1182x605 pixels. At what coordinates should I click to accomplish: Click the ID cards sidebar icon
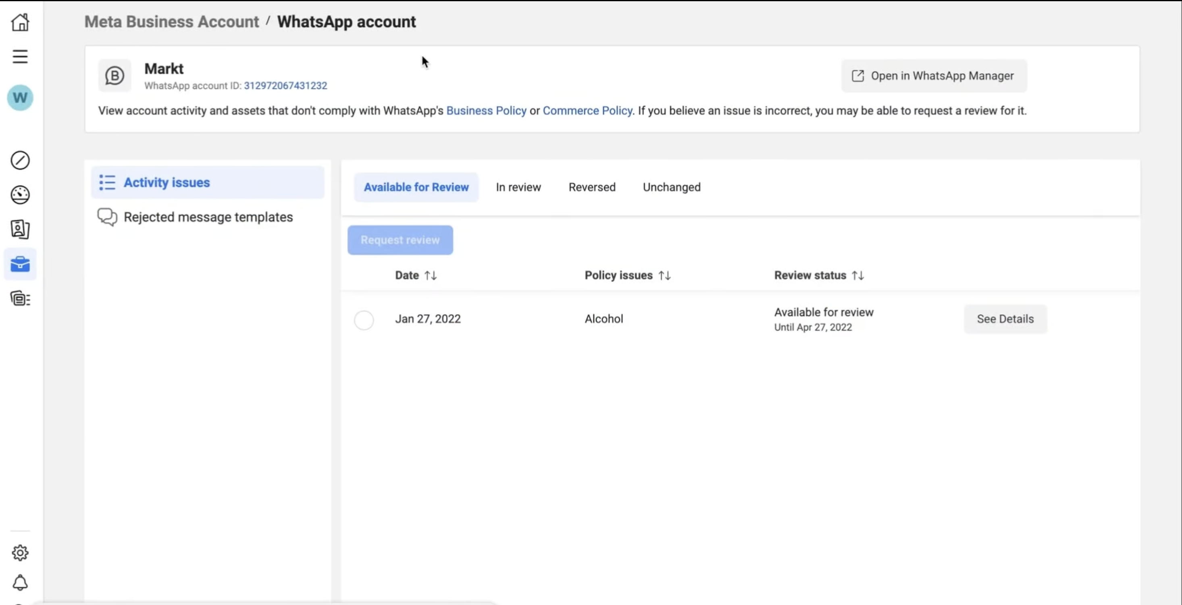pos(20,229)
